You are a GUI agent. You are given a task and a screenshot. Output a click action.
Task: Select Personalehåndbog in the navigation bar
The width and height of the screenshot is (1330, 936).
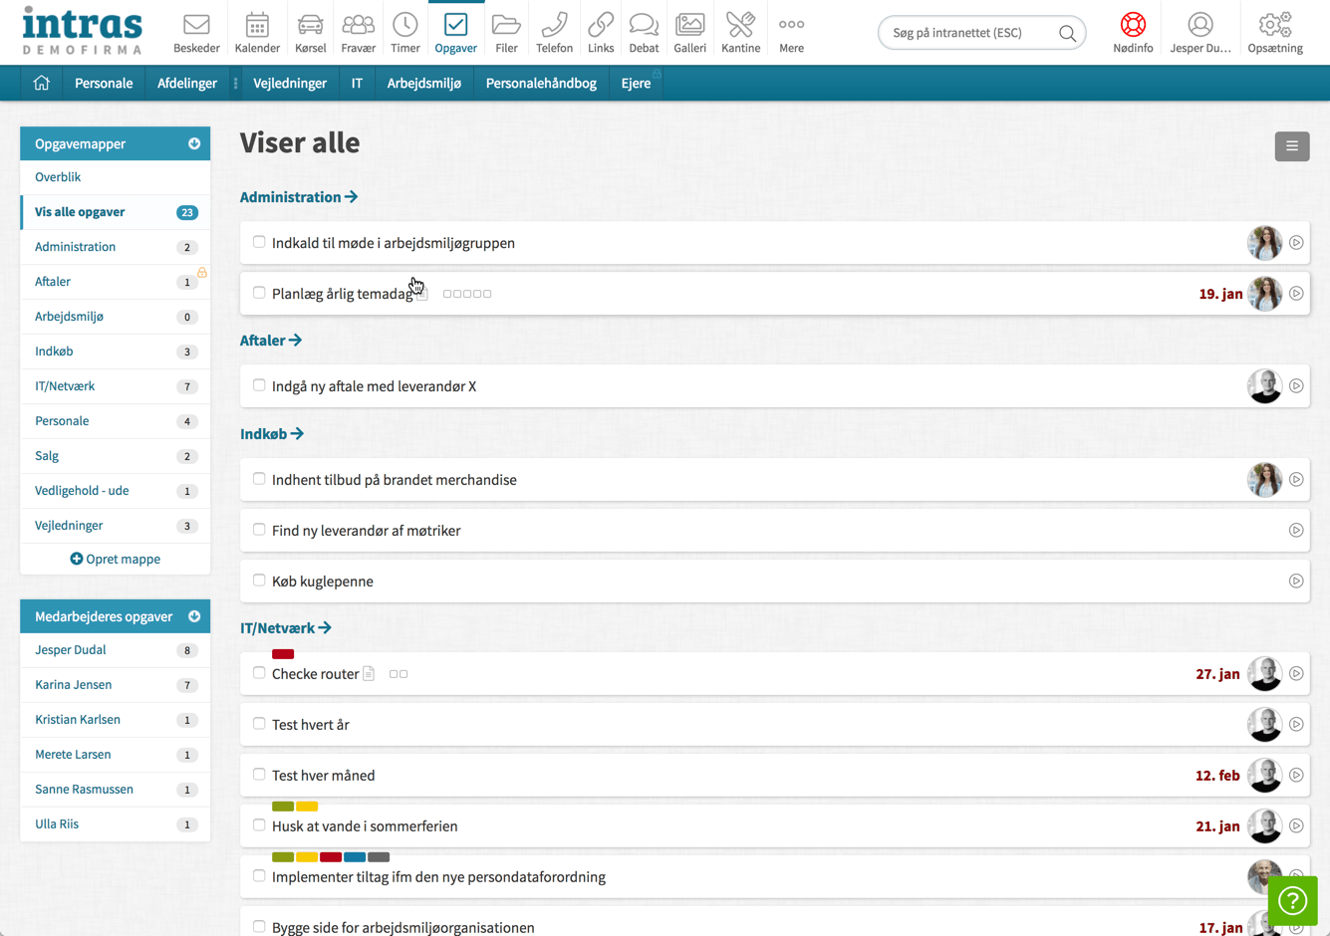(x=541, y=84)
